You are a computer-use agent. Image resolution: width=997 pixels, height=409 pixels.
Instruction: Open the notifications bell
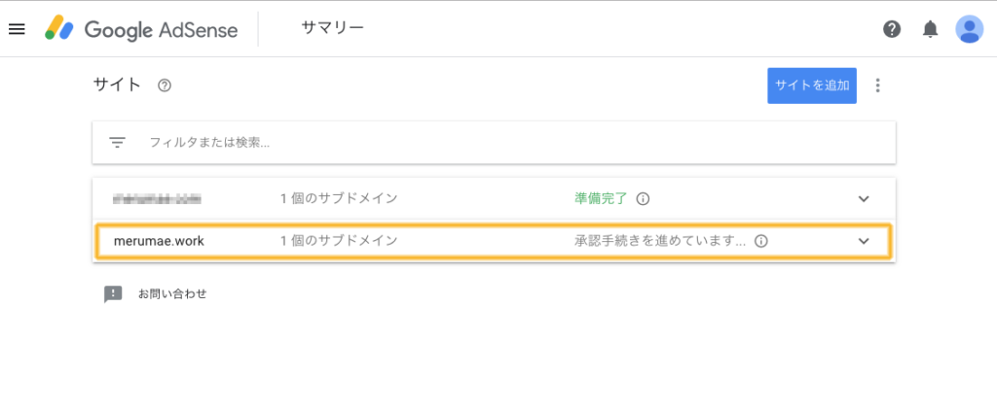pyautogui.click(x=930, y=29)
